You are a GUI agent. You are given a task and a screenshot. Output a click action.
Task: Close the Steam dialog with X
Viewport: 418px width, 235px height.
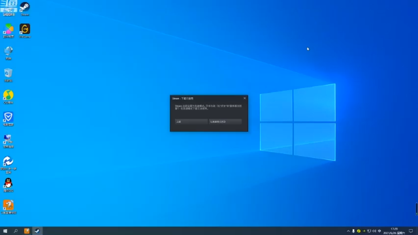(x=244, y=99)
